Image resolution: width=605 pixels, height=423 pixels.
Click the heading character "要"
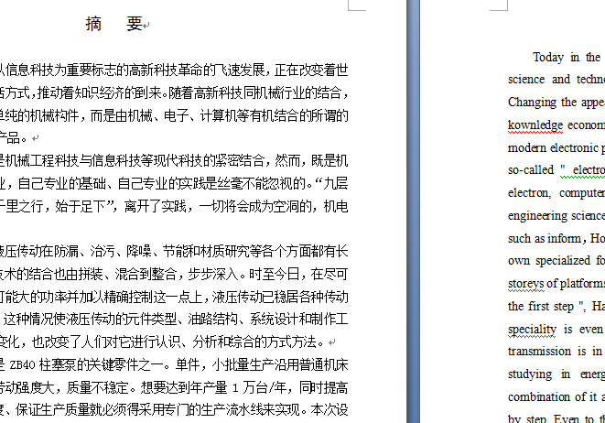[x=135, y=24]
